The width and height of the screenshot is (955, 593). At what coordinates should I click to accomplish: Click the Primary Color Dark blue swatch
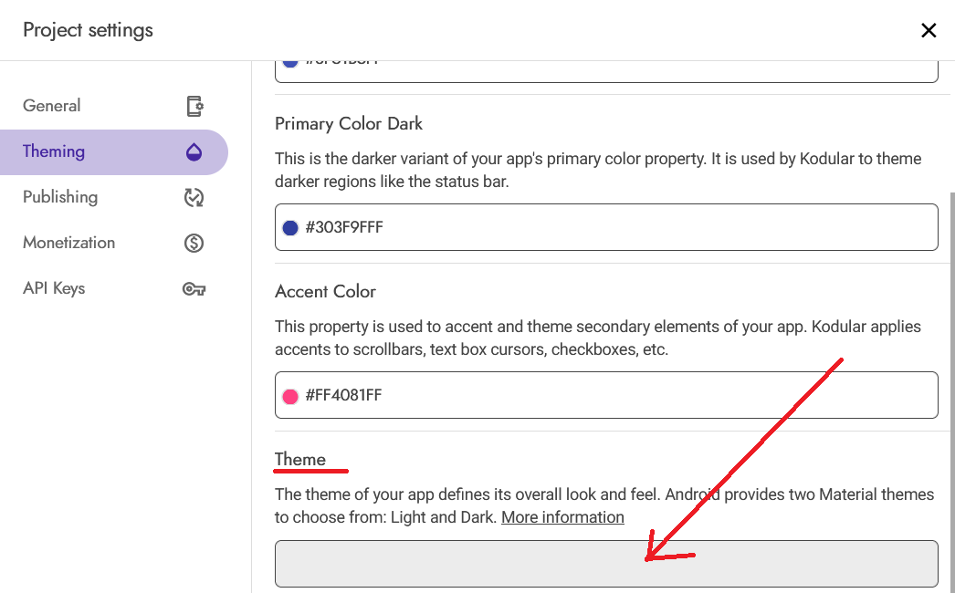[x=290, y=228]
